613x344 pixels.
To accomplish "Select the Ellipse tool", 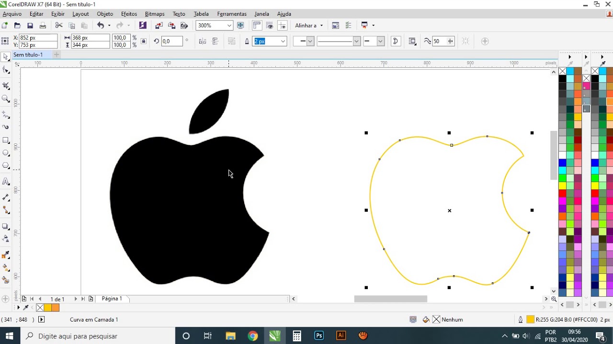I will tap(6, 153).
